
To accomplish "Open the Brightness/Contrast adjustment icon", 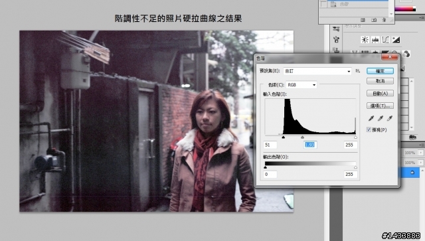I will tap(365, 40).
